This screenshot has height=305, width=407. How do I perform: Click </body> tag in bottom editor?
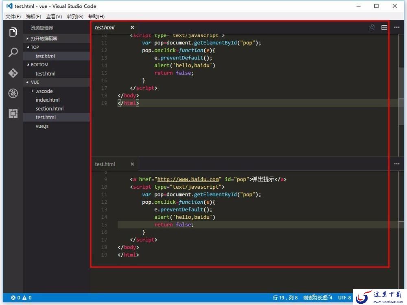[x=129, y=247]
